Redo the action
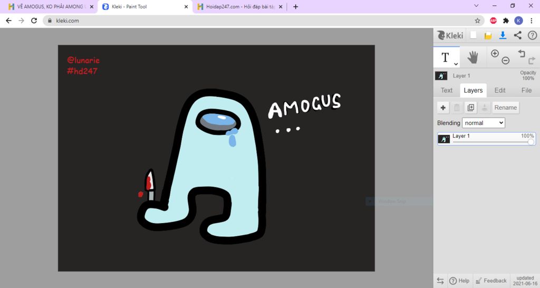 point(532,61)
